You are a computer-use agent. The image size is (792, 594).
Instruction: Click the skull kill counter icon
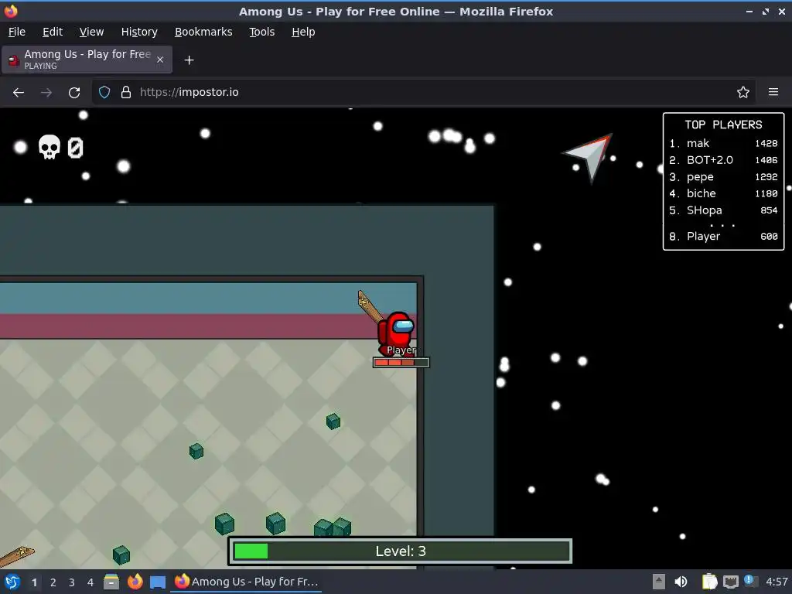tap(49, 148)
